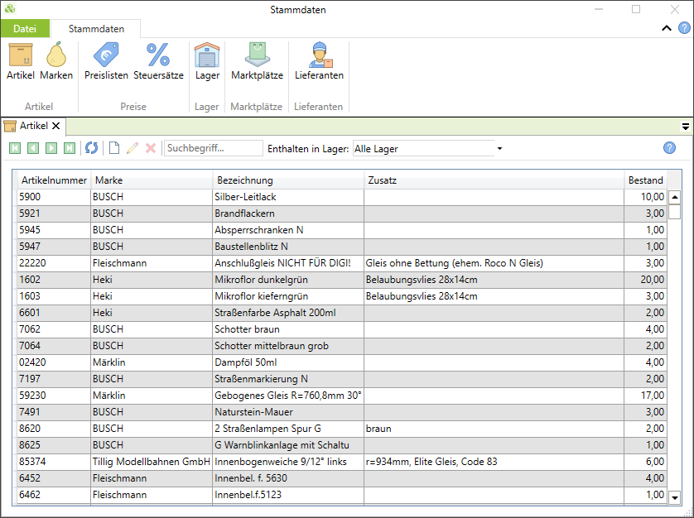Collapse the ribbon with chevron arrow
The height and width of the screenshot is (518, 694).
point(667,28)
